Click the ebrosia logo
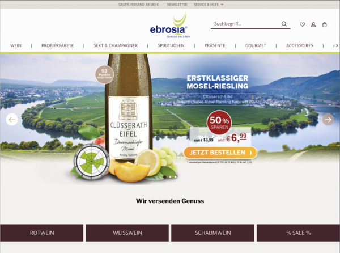 click(170, 26)
